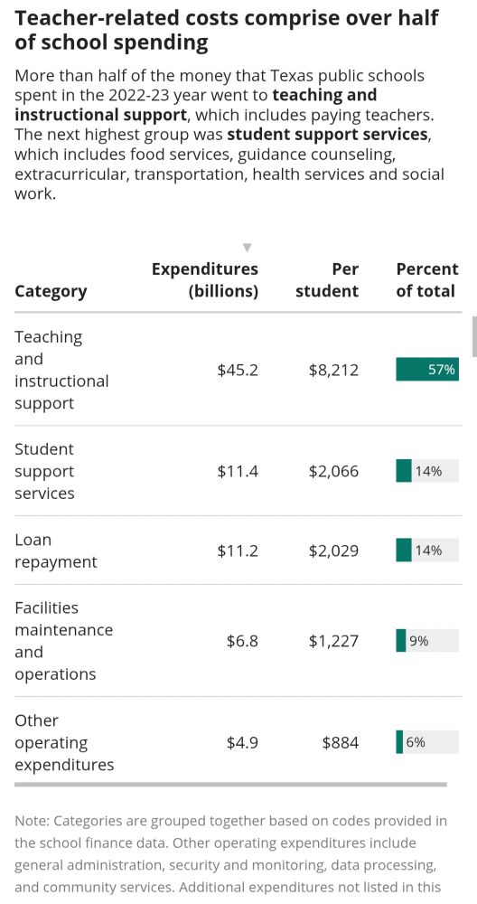Screen dimensions: 477x904
Task: Sort table by Expenditures (billions) header
Action: coord(204,279)
